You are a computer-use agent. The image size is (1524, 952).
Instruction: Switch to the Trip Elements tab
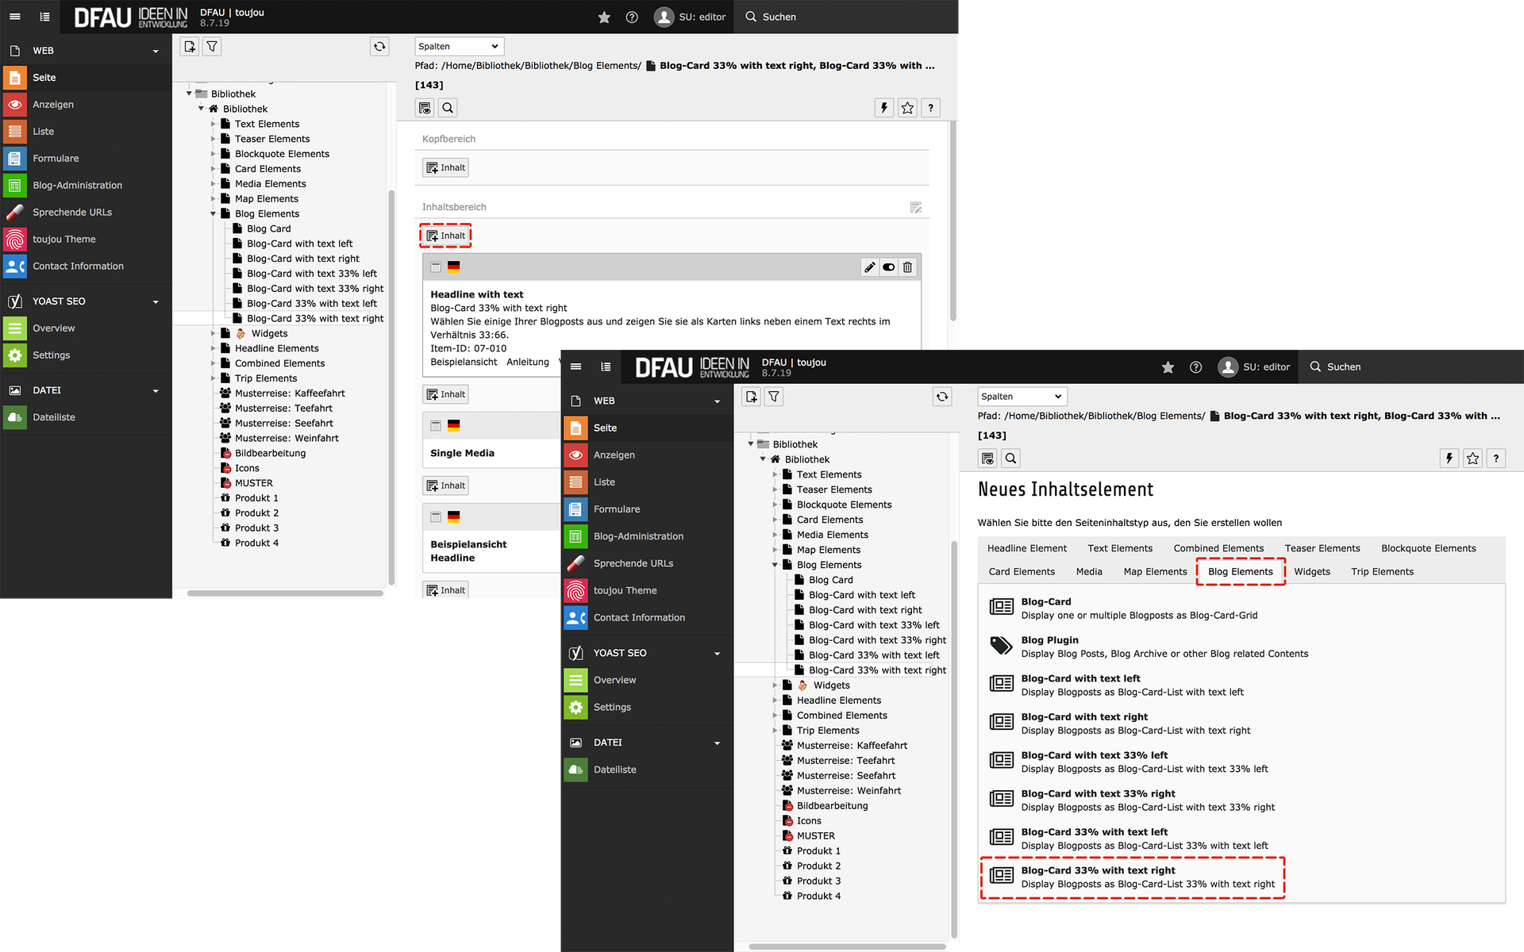click(1382, 572)
